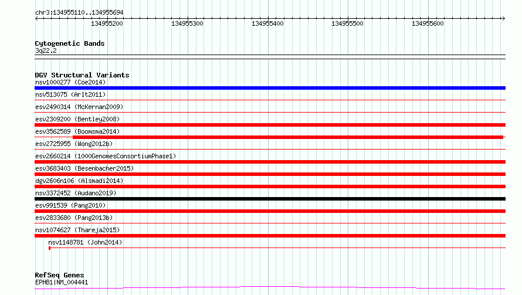Click the red bar of esv991539

click(270, 211)
